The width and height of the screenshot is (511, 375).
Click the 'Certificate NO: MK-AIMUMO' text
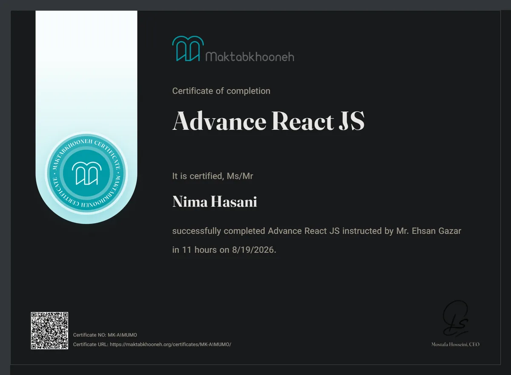coord(105,335)
